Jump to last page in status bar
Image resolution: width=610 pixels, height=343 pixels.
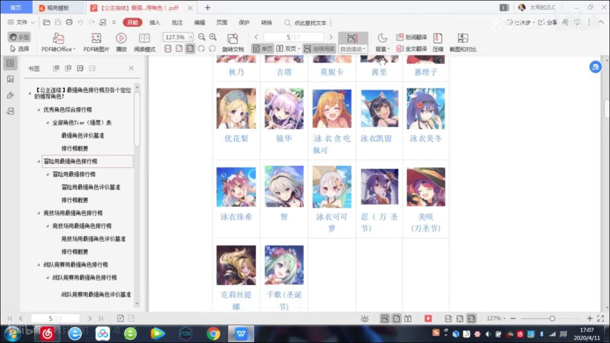(x=101, y=319)
